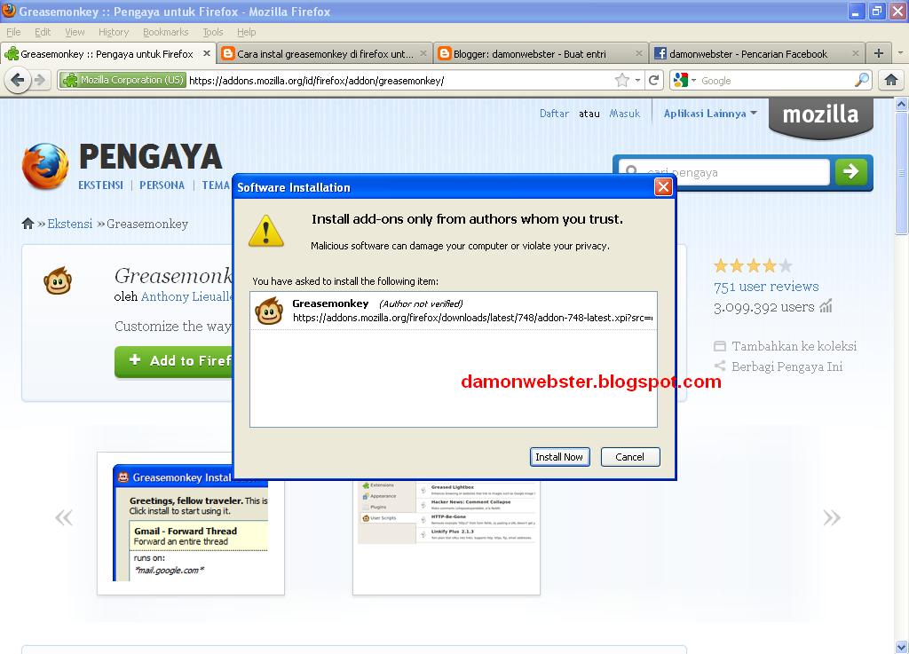Open the search engine selector dropdown
This screenshot has height=654, width=909.
(x=684, y=80)
